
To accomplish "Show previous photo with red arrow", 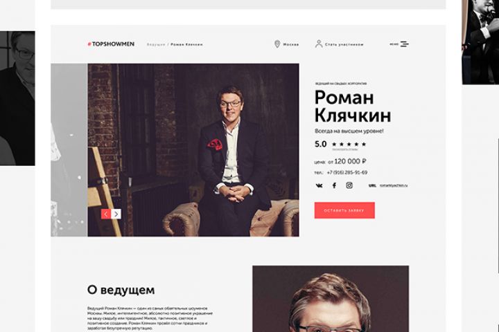I will [x=106, y=214].
